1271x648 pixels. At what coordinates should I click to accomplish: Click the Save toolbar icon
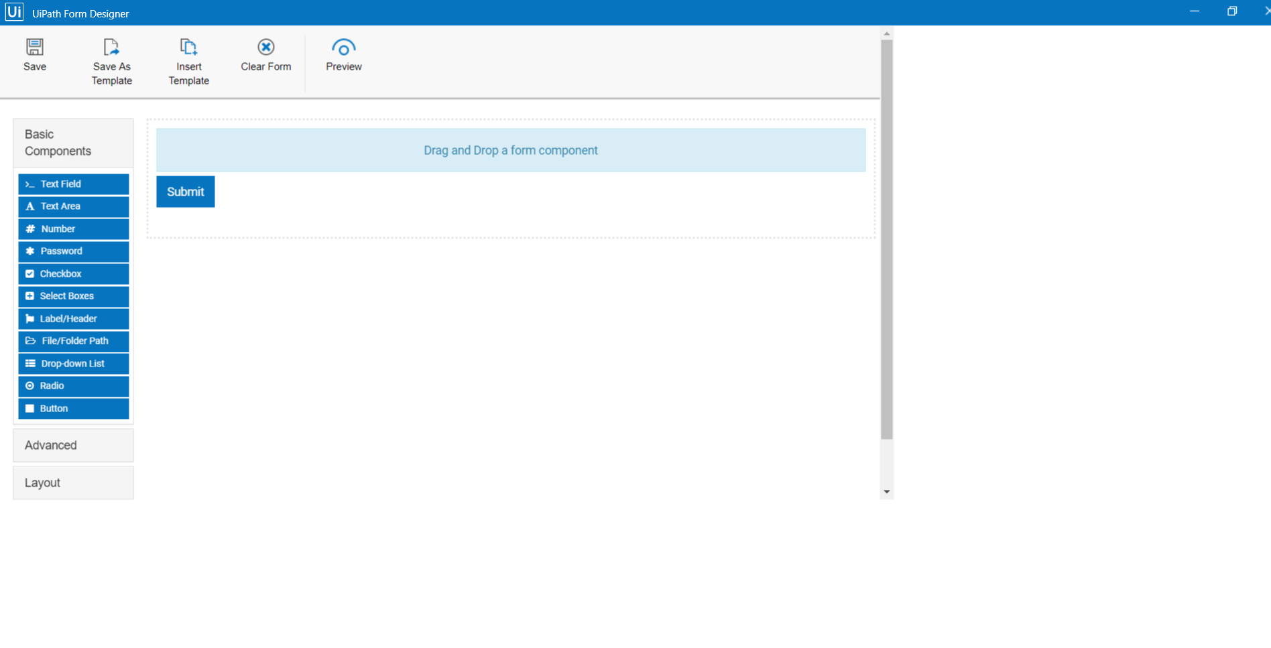(x=35, y=47)
